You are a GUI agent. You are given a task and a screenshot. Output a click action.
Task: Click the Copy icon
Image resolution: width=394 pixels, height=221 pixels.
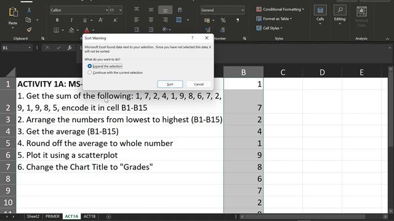28,20
